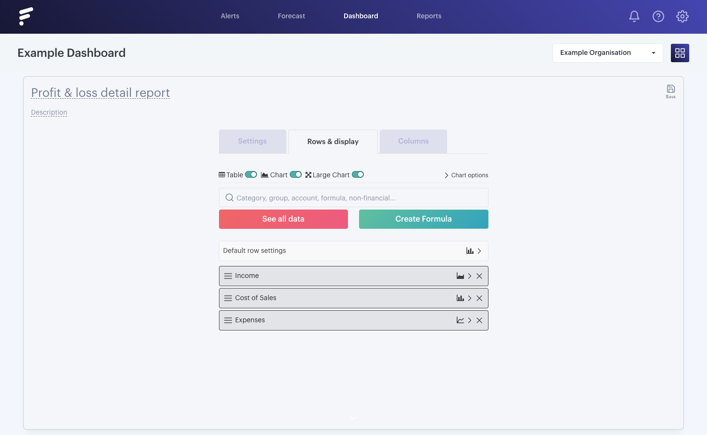Click the search magnifier icon
This screenshot has width=707, height=435.
tap(230, 198)
